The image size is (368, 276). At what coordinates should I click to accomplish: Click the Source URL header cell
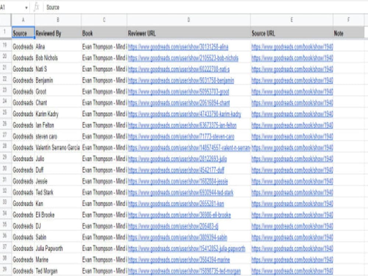(x=292, y=32)
